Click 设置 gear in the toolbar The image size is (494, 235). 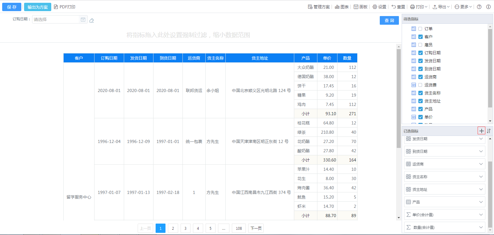[x=379, y=7]
